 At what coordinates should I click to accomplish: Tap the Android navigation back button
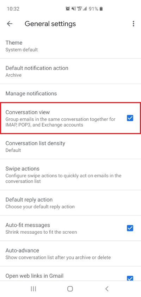point(107,289)
